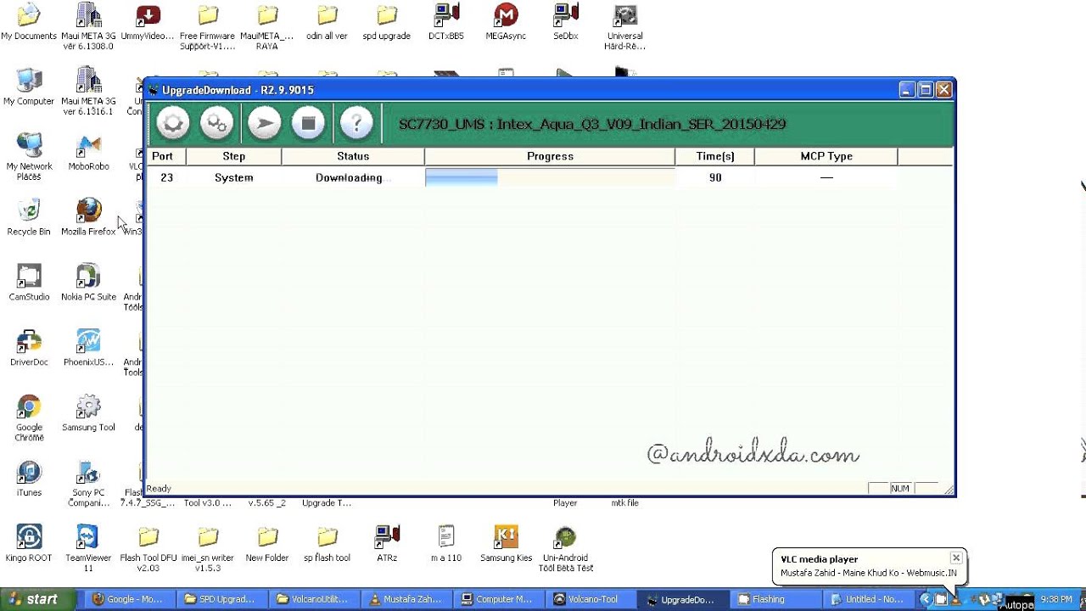Click the Step column header
Viewport: 1086px width, 611px height.
tap(234, 156)
